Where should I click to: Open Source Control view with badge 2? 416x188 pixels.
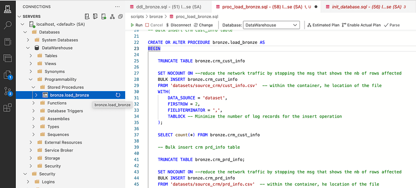(x=8, y=91)
